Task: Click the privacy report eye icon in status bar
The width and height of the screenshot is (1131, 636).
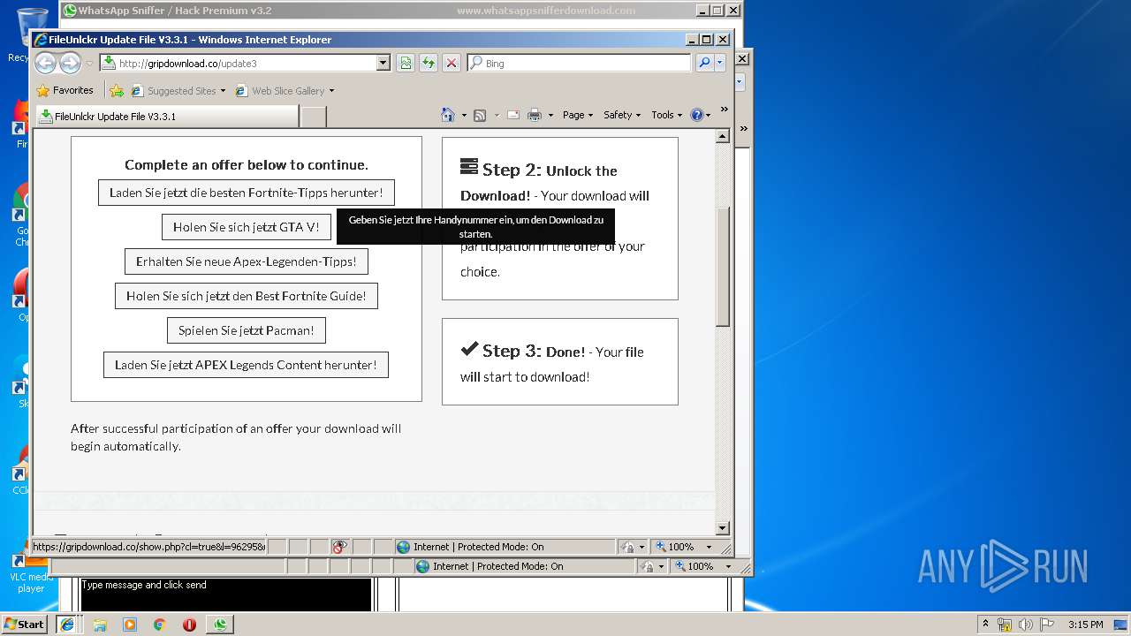Action: click(x=340, y=547)
